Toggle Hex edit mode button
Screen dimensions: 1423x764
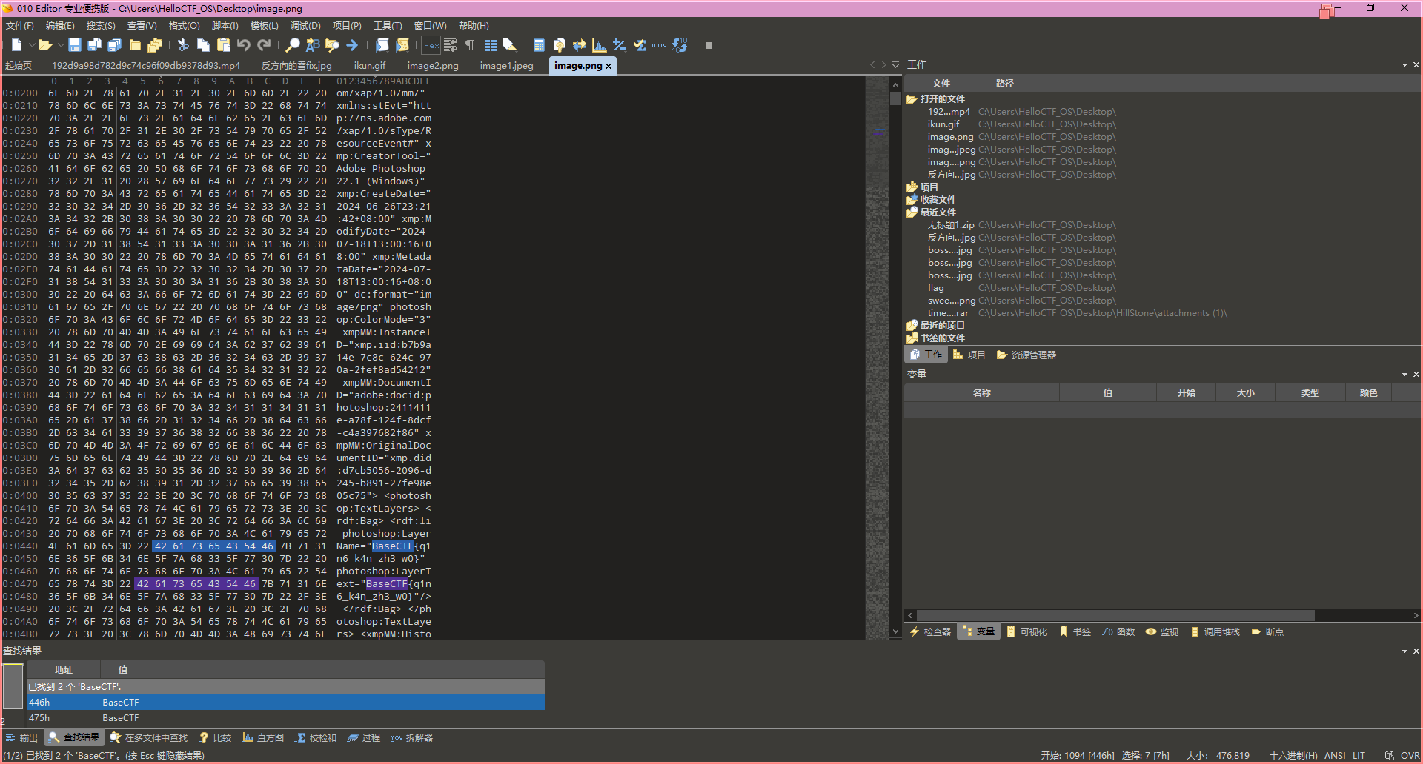pos(431,45)
